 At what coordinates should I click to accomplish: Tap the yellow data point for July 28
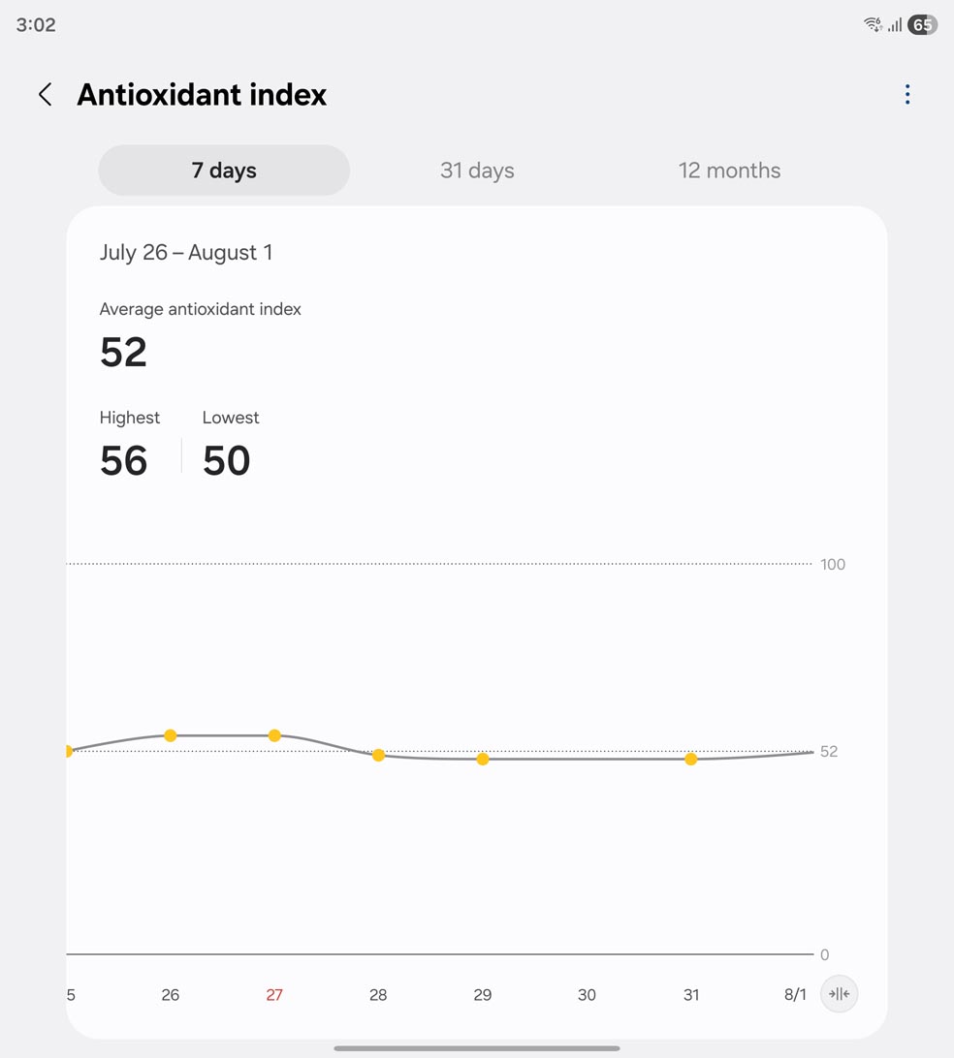tap(379, 755)
